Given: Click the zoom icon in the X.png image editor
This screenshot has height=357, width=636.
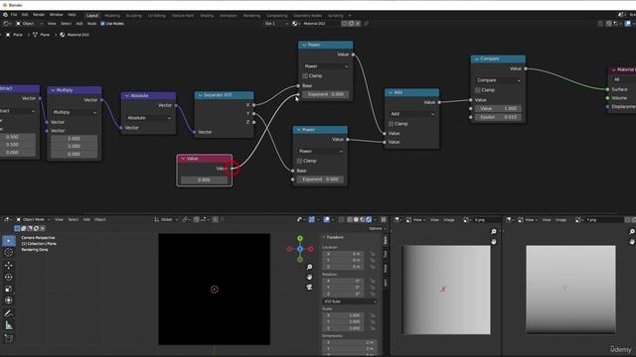Looking at the screenshot, I should (x=494, y=231).
